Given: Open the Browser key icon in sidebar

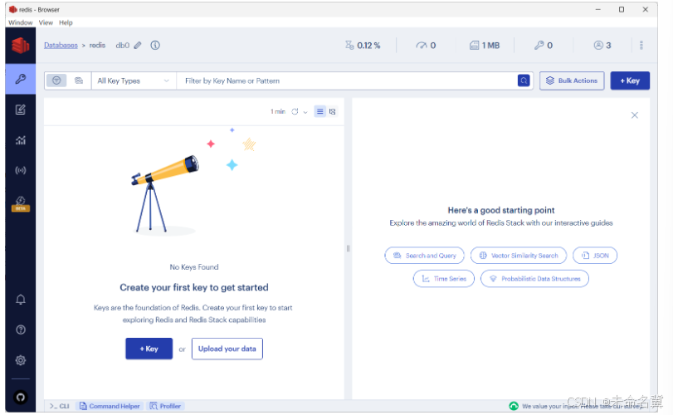Looking at the screenshot, I should pos(20,79).
